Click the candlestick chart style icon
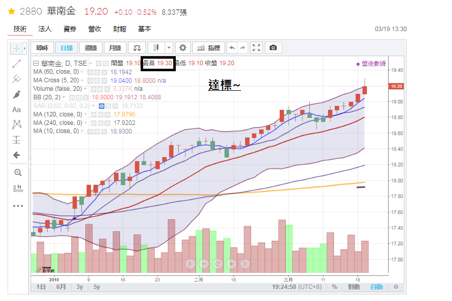The height and width of the screenshot is (301, 452). click(156, 48)
